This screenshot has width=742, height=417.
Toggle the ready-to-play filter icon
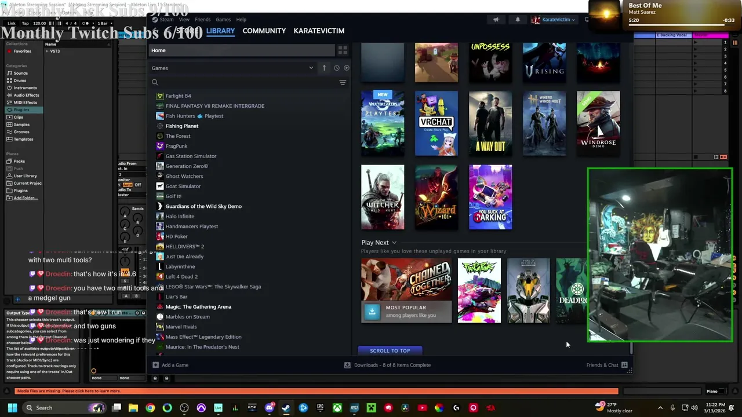click(x=346, y=68)
